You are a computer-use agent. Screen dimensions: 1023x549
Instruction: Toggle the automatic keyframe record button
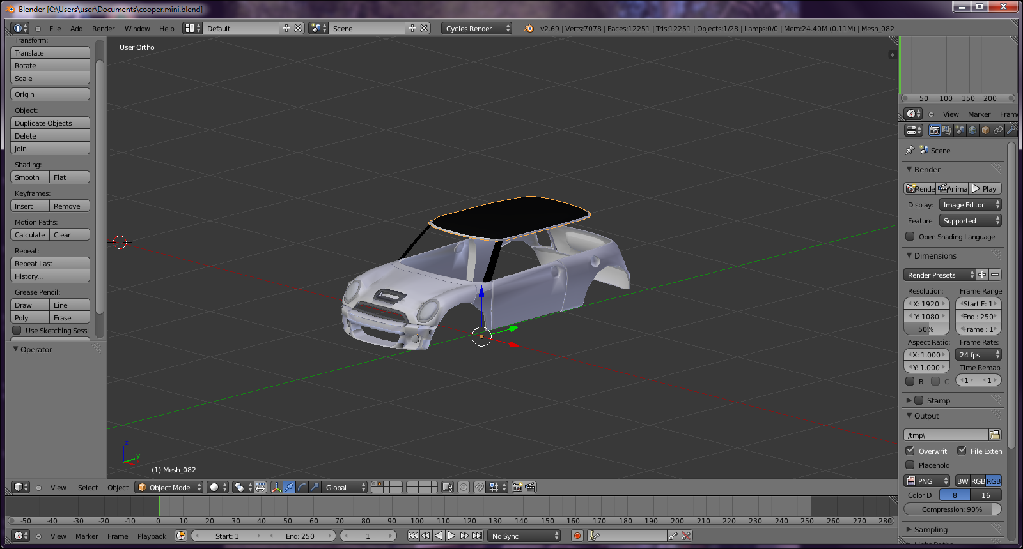tap(577, 536)
